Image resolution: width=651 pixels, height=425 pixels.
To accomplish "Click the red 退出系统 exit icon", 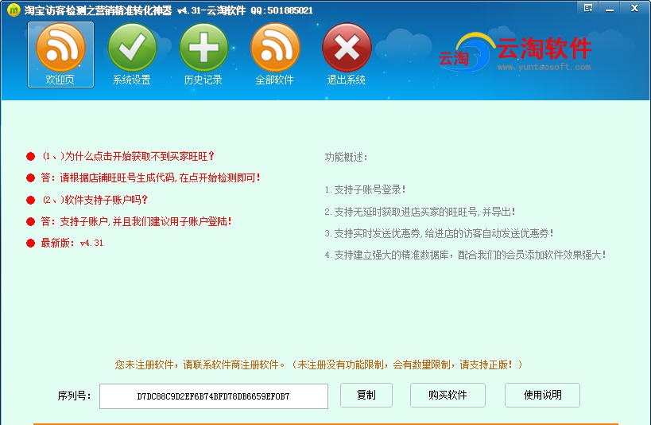I will coord(347,54).
